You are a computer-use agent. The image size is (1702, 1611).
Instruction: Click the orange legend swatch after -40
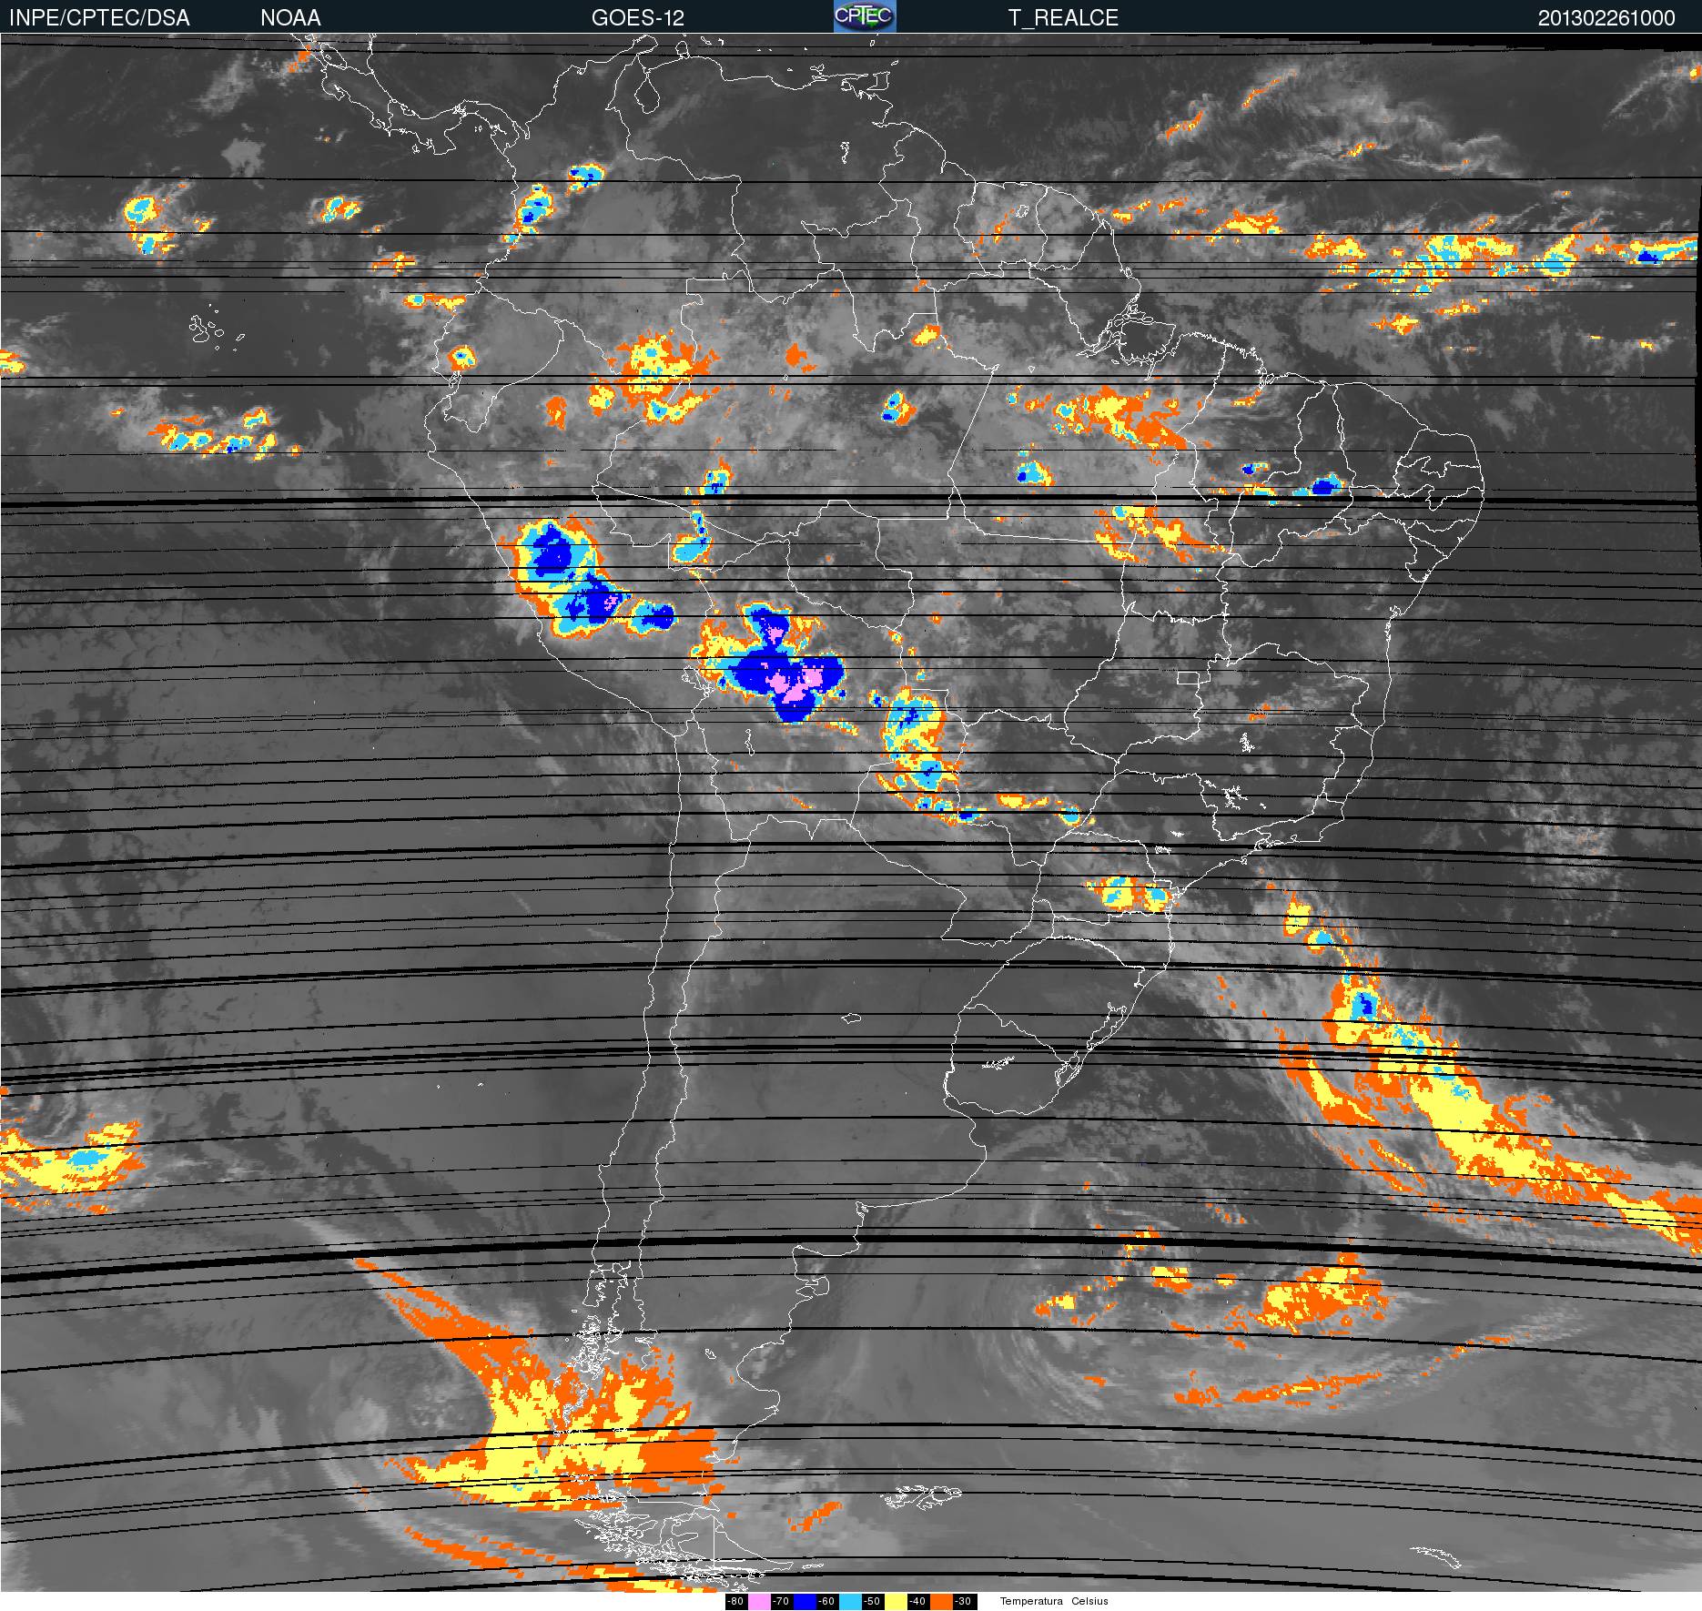[941, 1601]
